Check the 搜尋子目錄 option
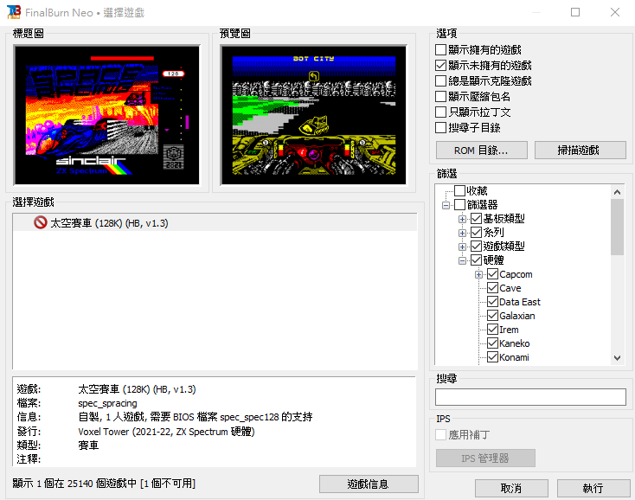 coord(440,127)
